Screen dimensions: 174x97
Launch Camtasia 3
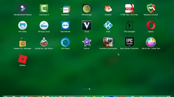(44, 8)
